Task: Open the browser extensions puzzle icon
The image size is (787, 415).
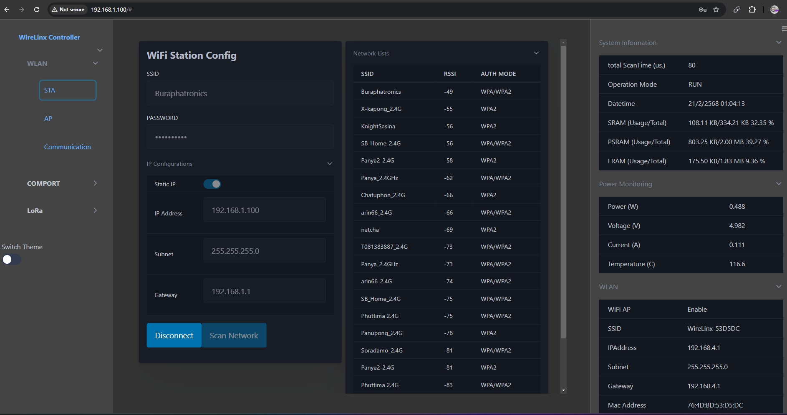Action: (752, 10)
